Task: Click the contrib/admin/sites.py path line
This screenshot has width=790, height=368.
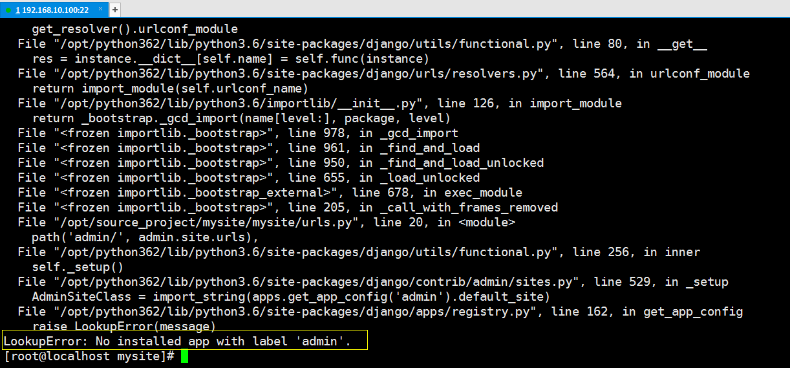Action: 373,282
